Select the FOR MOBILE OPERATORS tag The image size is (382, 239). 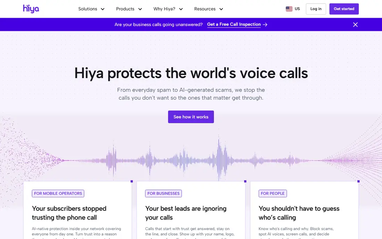pos(58,193)
